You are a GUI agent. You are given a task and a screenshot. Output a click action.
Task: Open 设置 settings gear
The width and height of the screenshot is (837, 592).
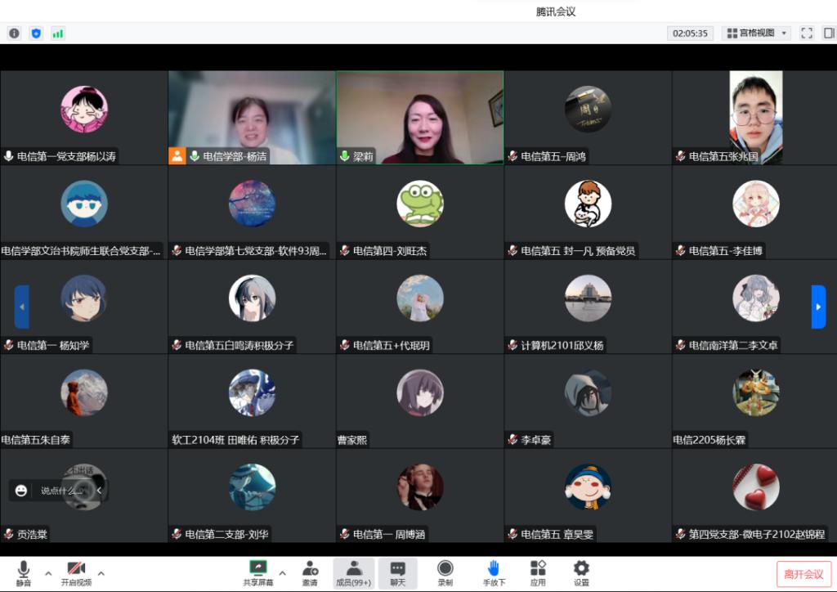point(581,573)
